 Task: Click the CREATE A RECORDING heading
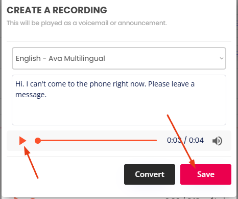click(x=57, y=10)
